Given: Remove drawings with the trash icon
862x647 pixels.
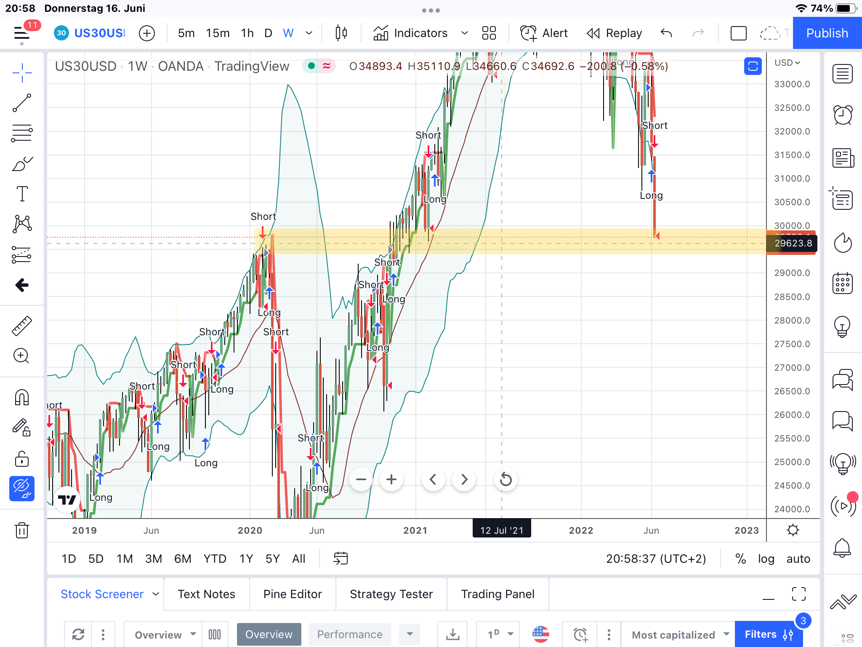Looking at the screenshot, I should click(x=22, y=530).
